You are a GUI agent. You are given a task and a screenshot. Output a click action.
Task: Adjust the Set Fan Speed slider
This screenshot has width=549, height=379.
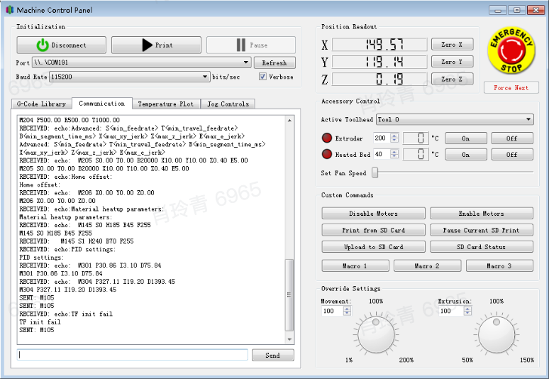(375, 172)
